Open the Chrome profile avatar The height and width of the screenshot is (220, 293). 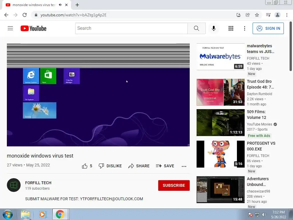click(278, 15)
